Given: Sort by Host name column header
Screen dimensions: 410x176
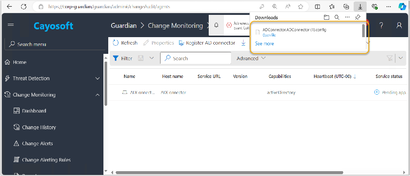Looking at the screenshot, I should point(173,76).
